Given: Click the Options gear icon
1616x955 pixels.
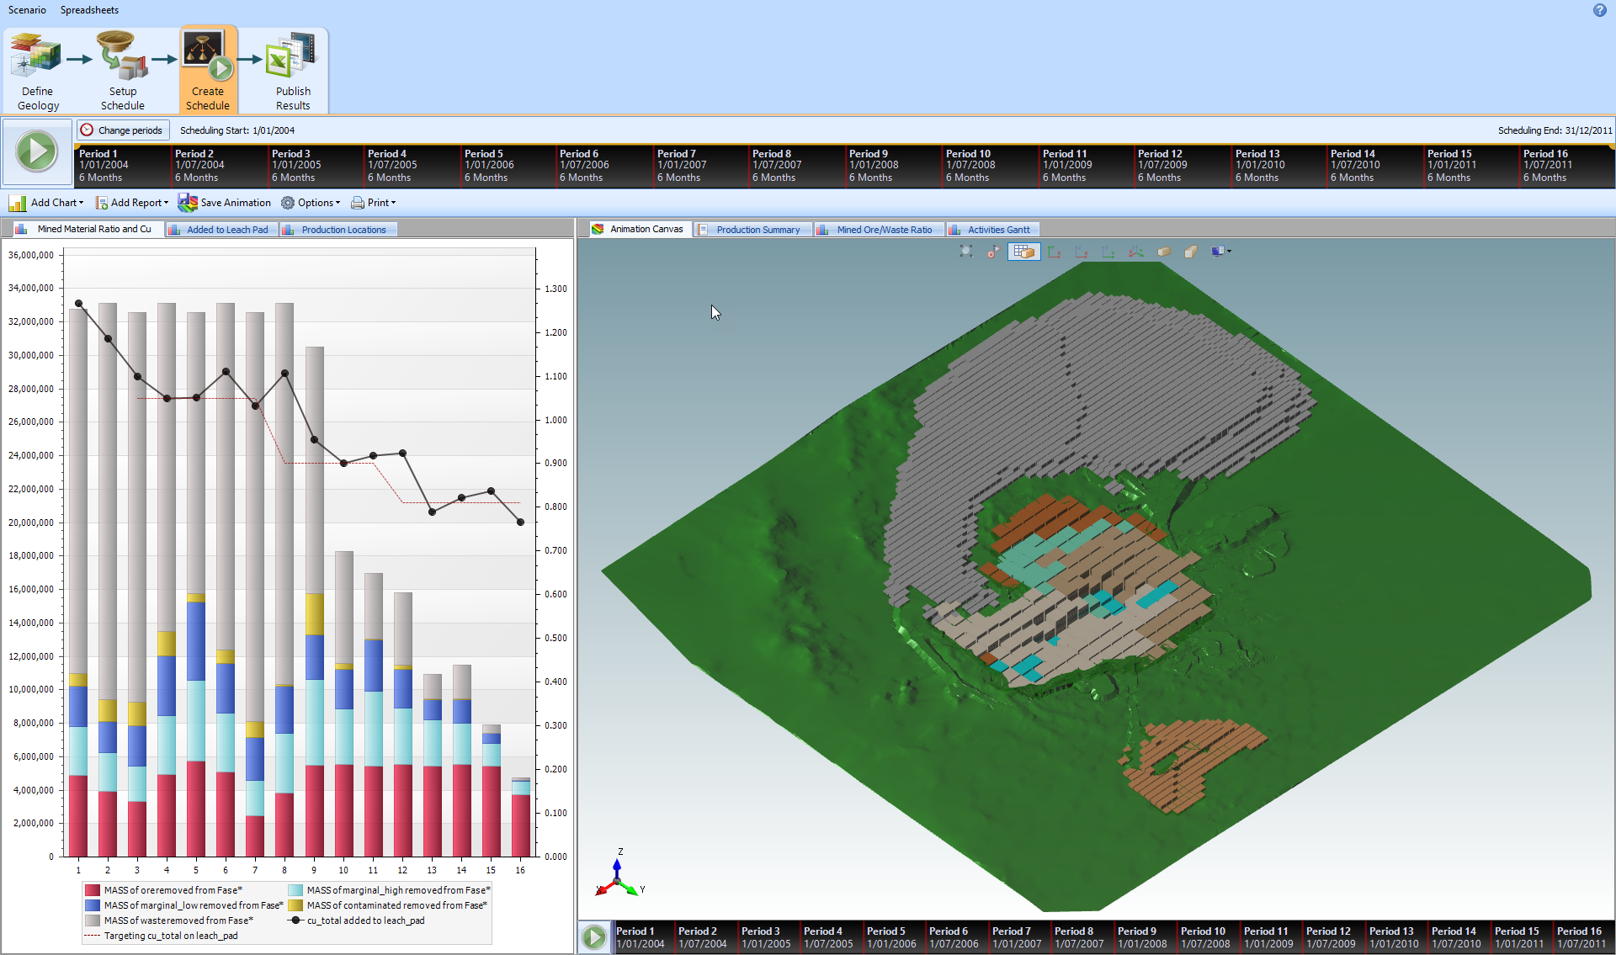Looking at the screenshot, I should pos(288,203).
